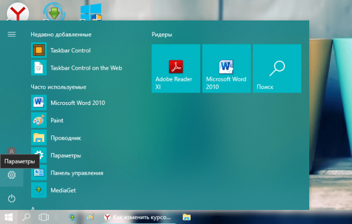Click the Yandex browser desktop shortcut
This screenshot has height=224, width=352.
[18, 12]
